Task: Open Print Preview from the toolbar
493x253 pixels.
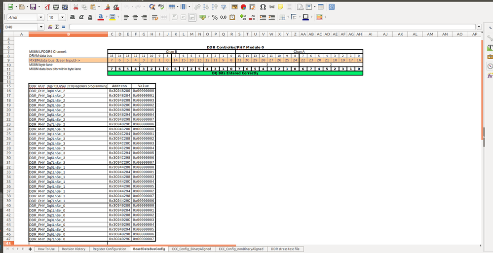Action: point(65,6)
